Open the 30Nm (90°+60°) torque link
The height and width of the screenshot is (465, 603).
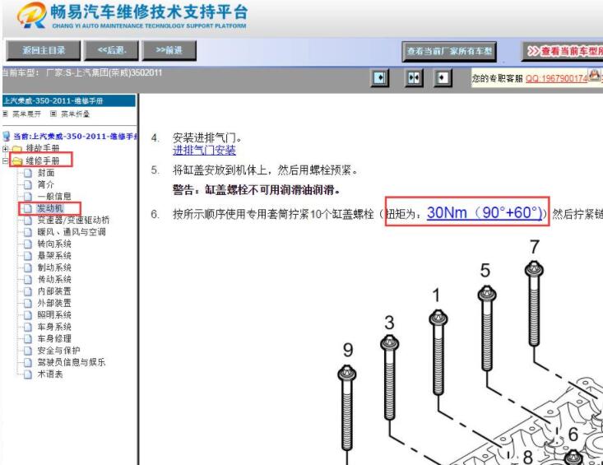[x=485, y=212]
